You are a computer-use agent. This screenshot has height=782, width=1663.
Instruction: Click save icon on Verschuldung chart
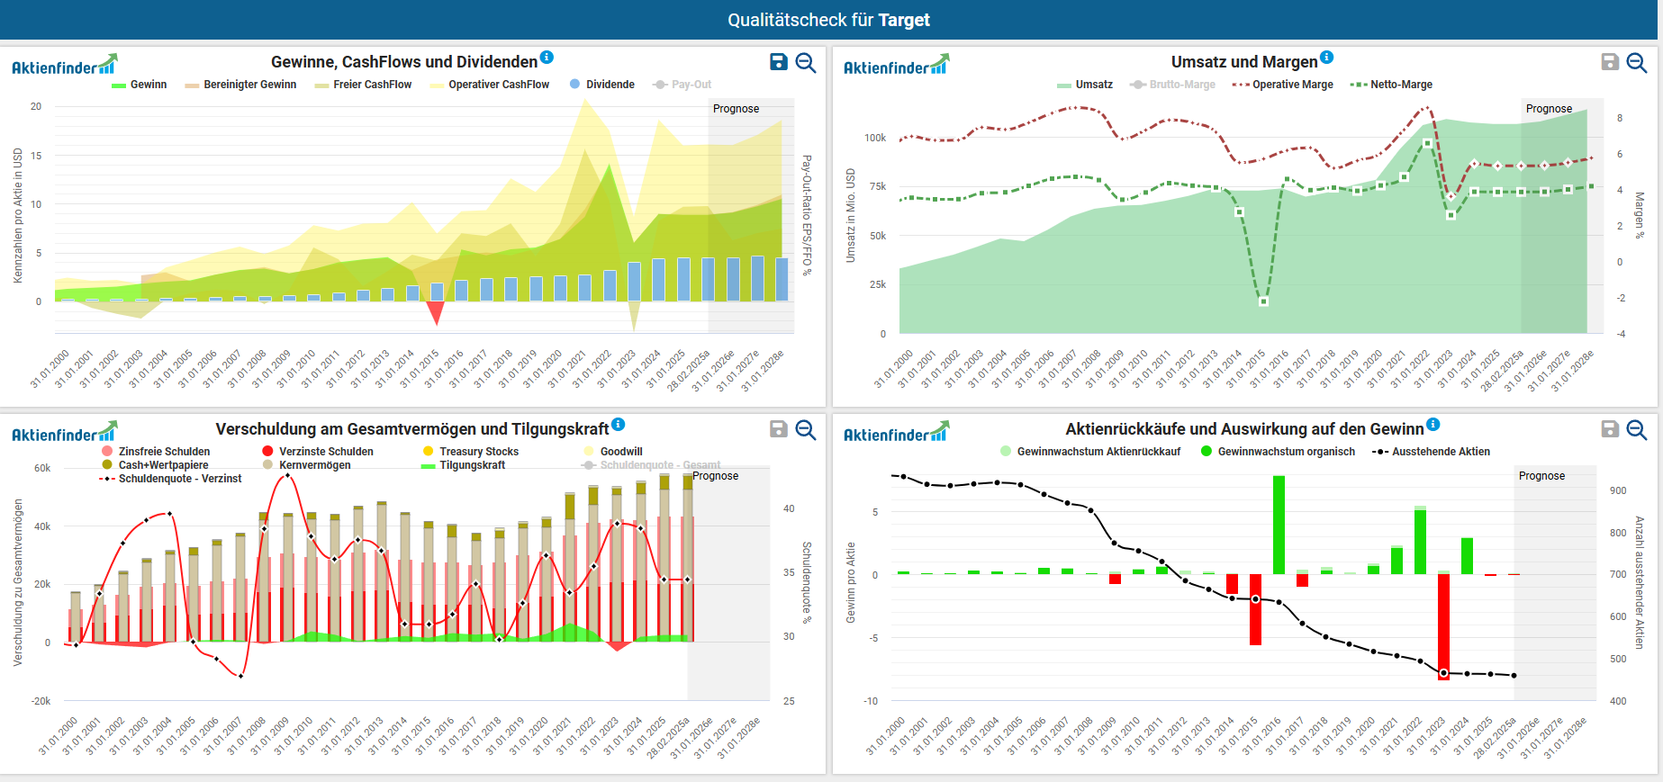tap(779, 429)
